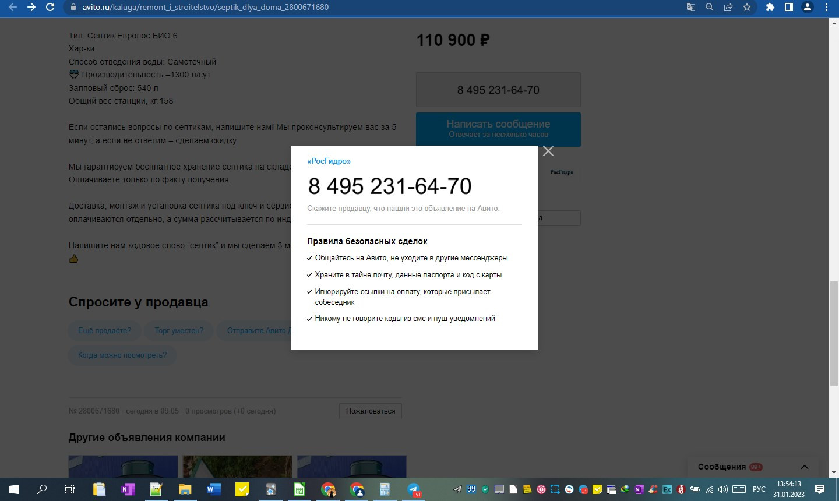Viewport: 839px width, 501px height.
Task: Open the Chrome extensions puzzle icon
Action: [770, 7]
